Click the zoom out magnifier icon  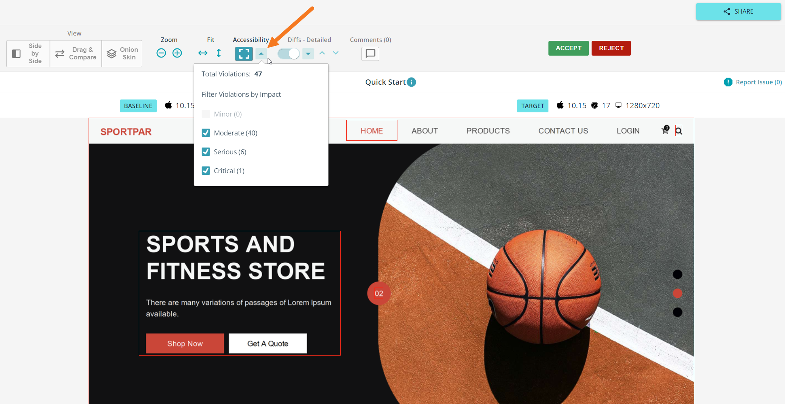(161, 53)
